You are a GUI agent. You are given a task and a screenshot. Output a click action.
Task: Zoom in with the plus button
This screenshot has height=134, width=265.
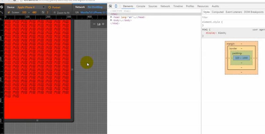point(103,24)
